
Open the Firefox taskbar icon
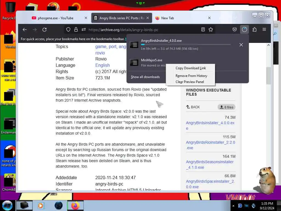point(75,206)
